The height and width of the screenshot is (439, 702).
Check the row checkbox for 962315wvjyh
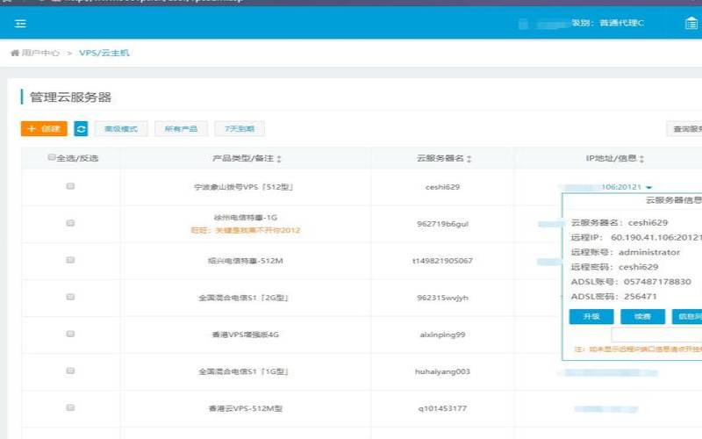[70, 297]
